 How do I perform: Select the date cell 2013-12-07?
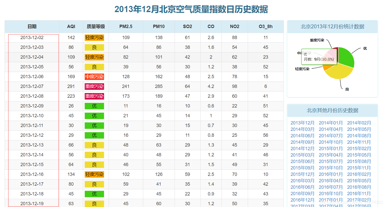click(32, 86)
